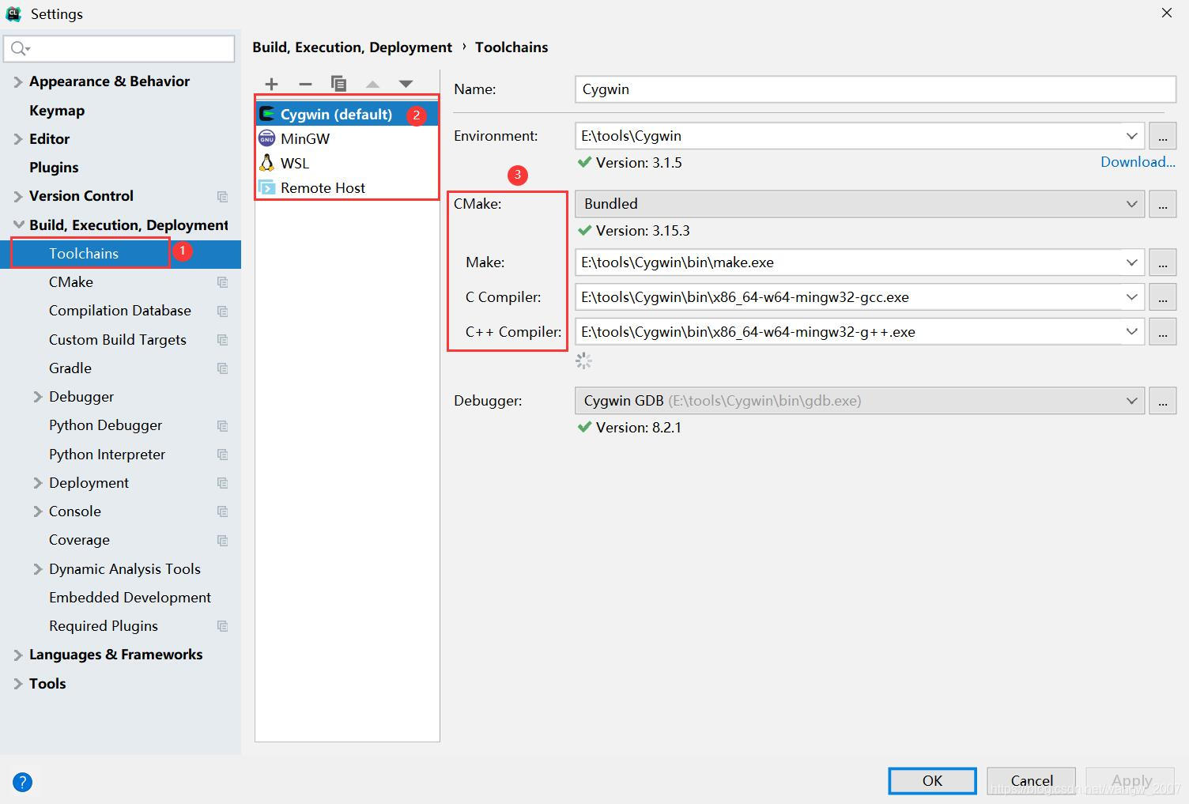Expand the Deployment subsection
This screenshot has width=1189, height=804.
click(x=37, y=483)
